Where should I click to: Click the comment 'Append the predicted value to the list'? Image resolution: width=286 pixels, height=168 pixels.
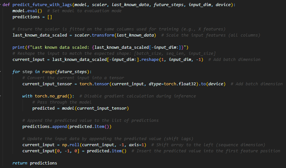tap(91, 121)
